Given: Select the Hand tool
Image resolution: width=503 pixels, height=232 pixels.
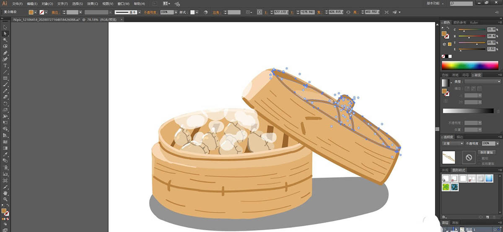Looking at the screenshot, I should [5, 194].
